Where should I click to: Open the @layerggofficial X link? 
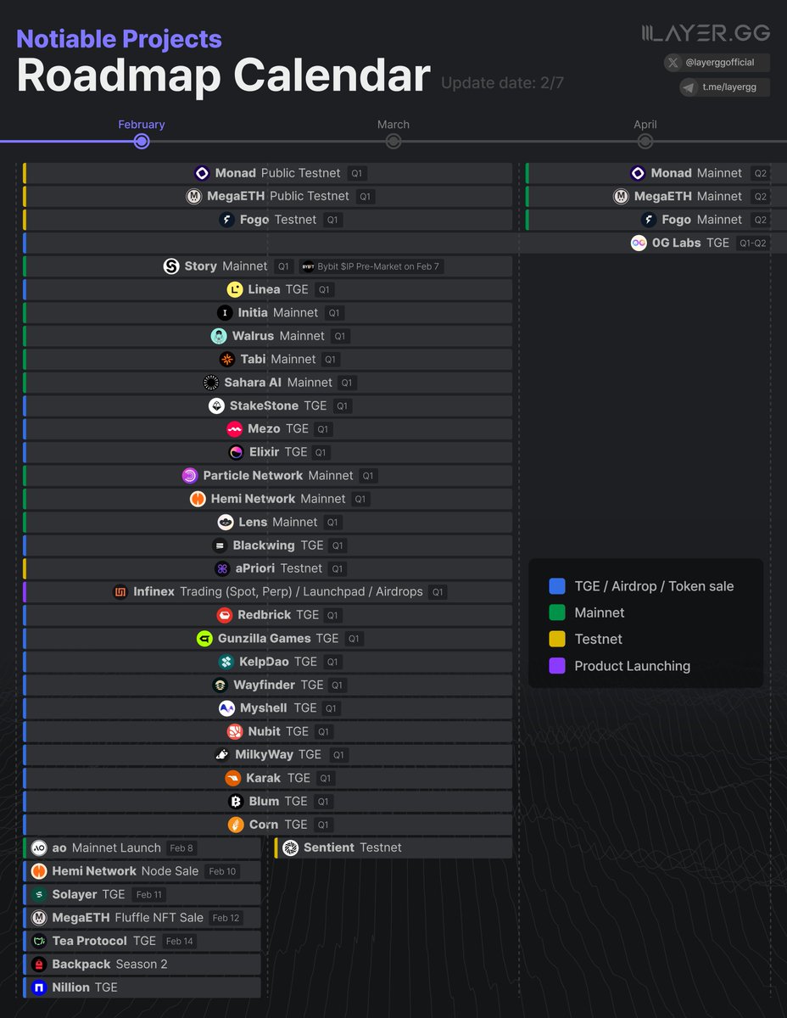click(x=717, y=62)
